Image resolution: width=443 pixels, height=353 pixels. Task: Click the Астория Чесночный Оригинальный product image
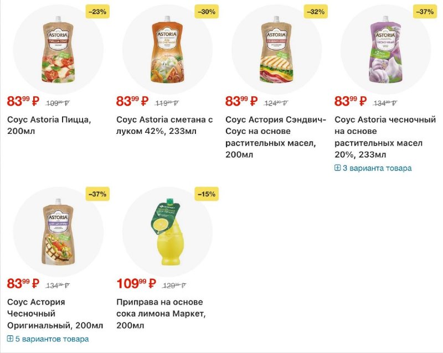[58, 231]
